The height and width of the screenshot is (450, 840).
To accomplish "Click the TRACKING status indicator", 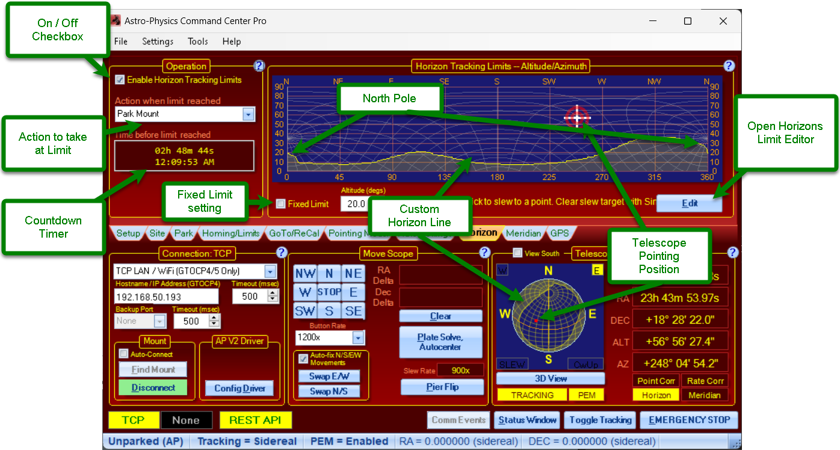I will (533, 395).
